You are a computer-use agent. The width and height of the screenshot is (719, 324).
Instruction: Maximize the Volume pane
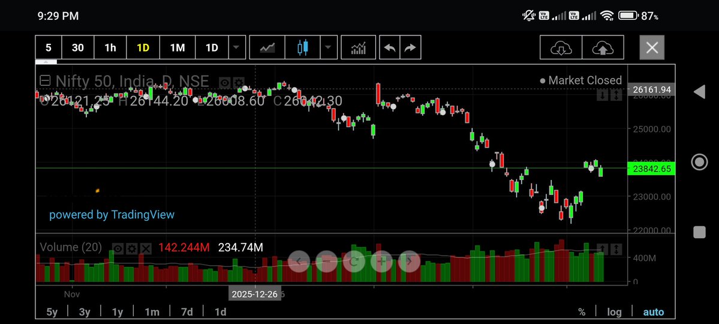pyautogui.click(x=616, y=249)
